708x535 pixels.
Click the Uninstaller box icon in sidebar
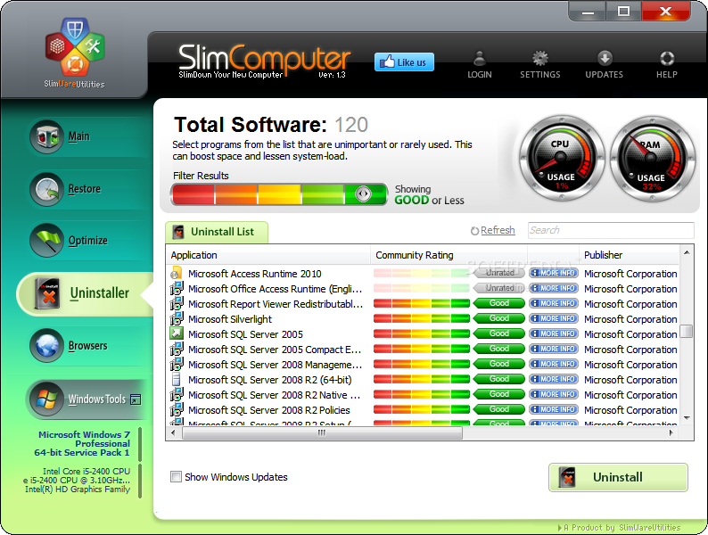click(48, 293)
